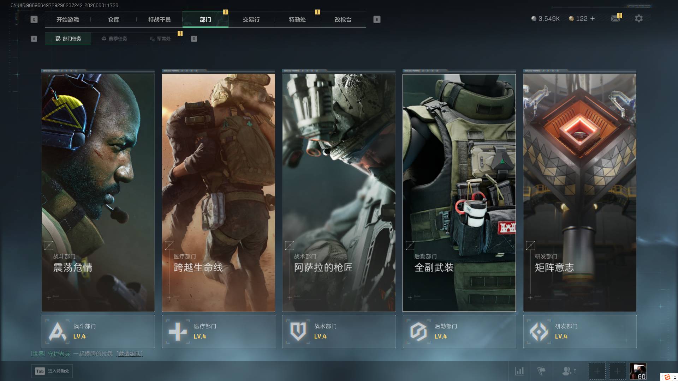Viewport: 678px width, 381px height.
Task: Click the first empty squad plus slot
Action: pyautogui.click(x=597, y=371)
